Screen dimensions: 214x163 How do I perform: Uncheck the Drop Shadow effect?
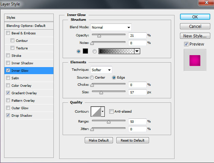8,116
